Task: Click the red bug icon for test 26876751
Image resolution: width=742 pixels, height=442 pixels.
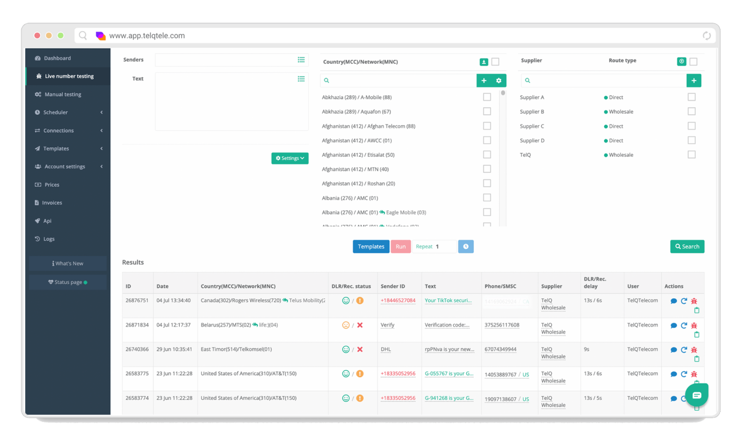Action: coord(694,301)
